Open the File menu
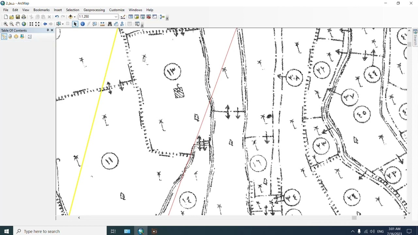This screenshot has height=235, width=418. (x=6, y=10)
